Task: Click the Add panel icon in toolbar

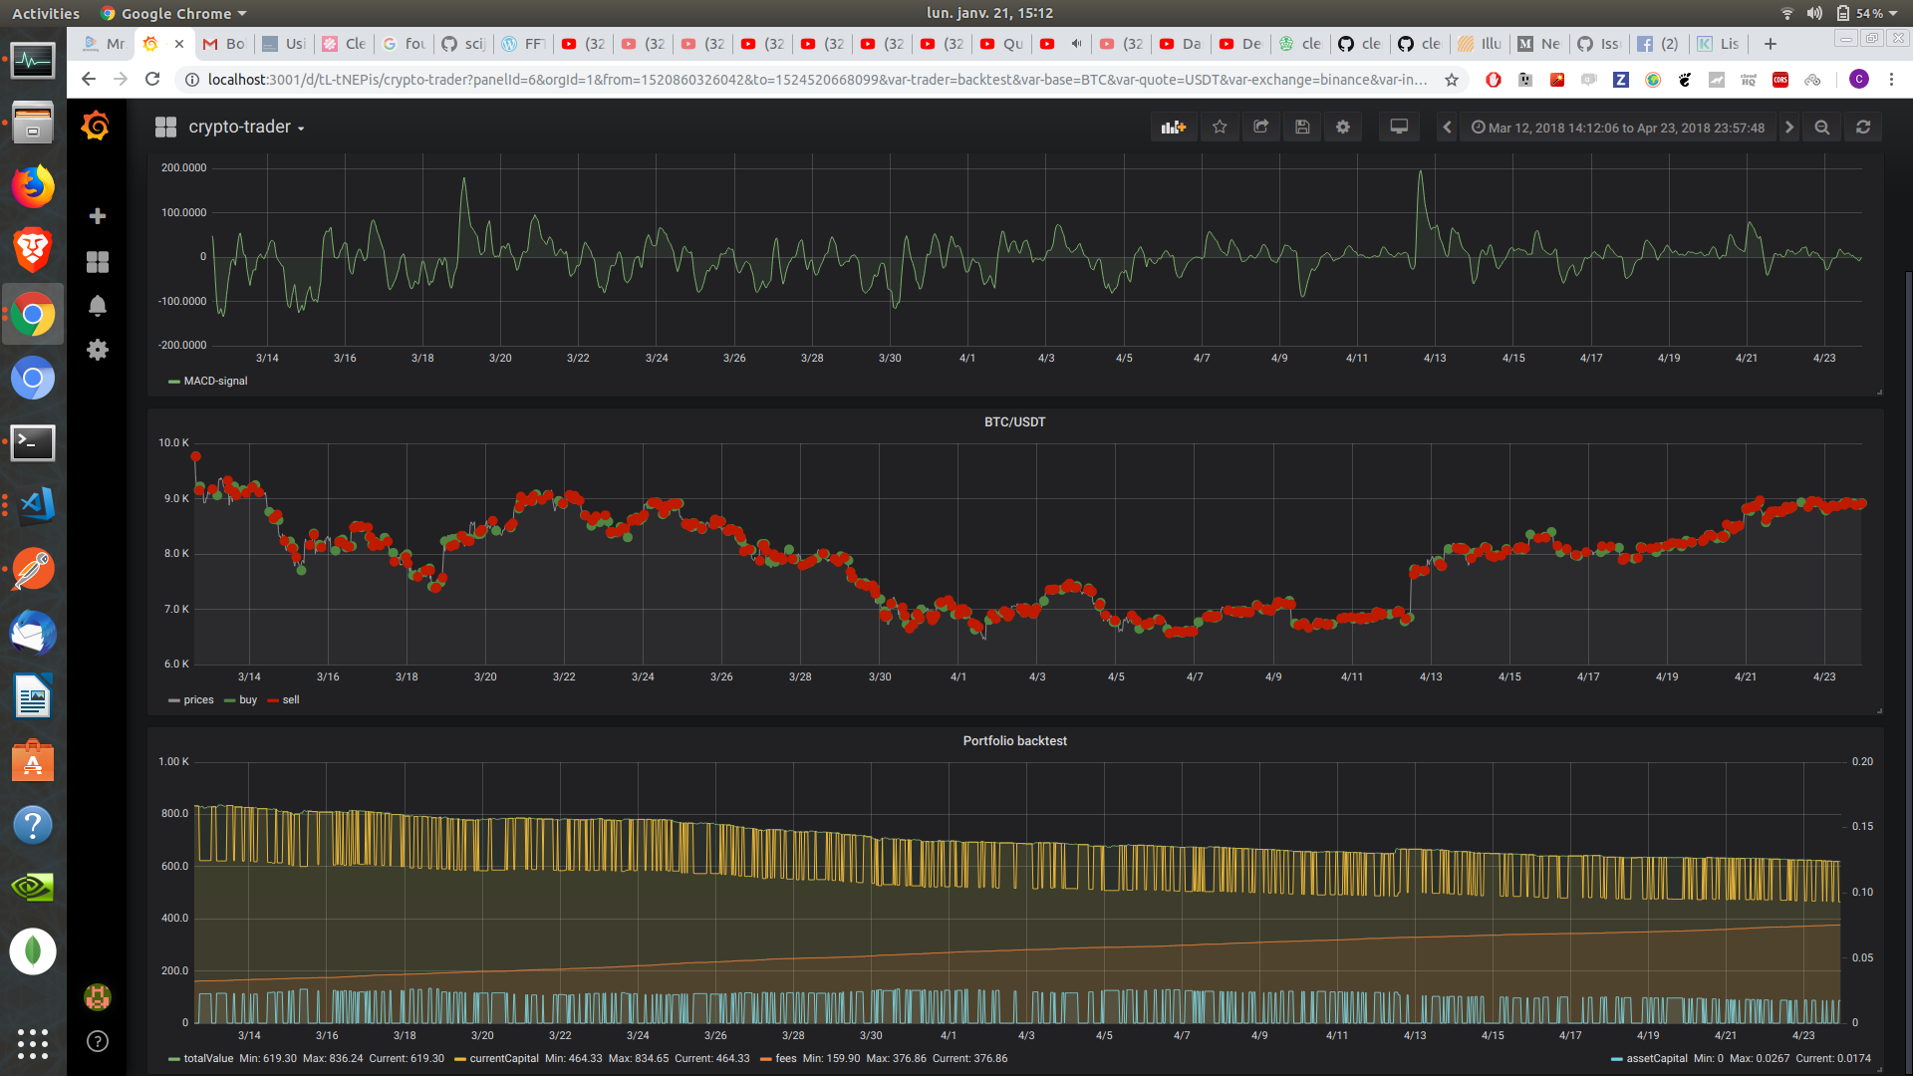Action: pos(1174,127)
